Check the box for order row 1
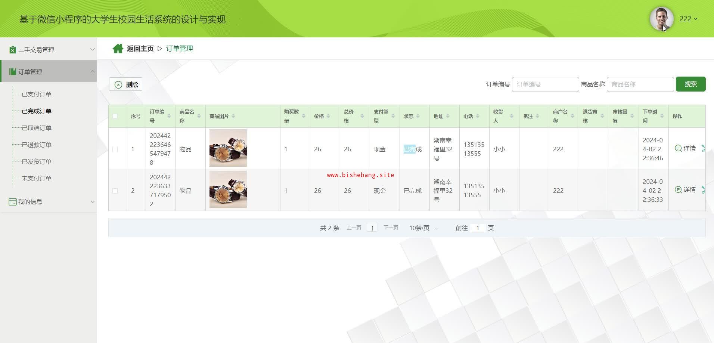 pyautogui.click(x=115, y=149)
